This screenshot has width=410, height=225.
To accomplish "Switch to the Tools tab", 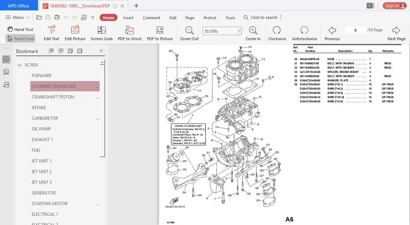I will [x=230, y=18].
